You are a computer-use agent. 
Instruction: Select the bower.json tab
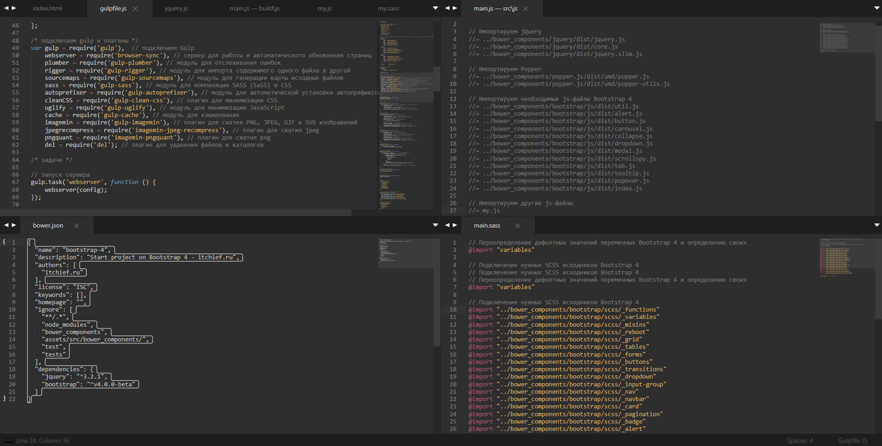(x=48, y=226)
